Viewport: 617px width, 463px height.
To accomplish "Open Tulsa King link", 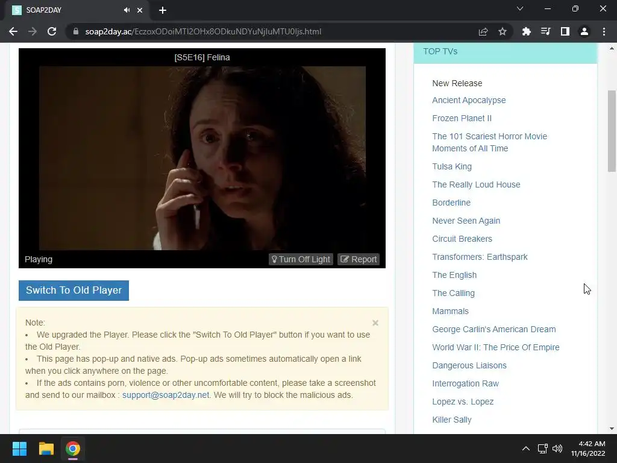I will pos(452,166).
